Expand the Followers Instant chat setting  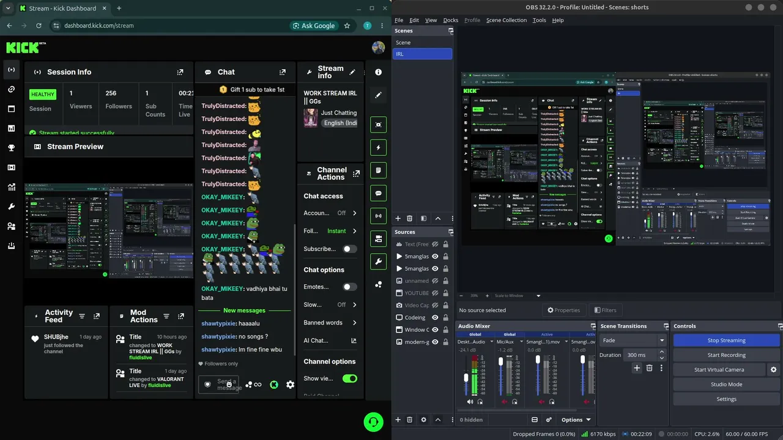point(354,231)
